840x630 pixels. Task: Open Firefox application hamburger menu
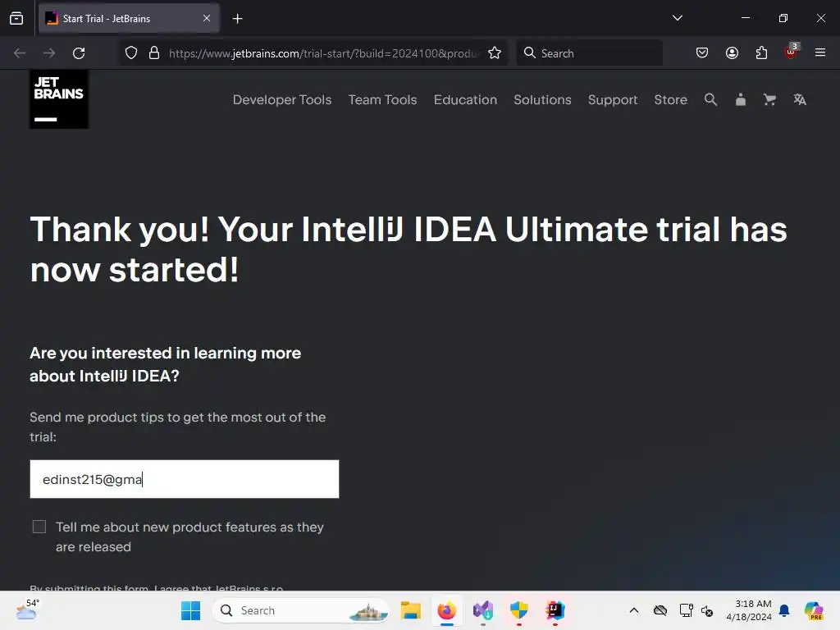pos(820,52)
